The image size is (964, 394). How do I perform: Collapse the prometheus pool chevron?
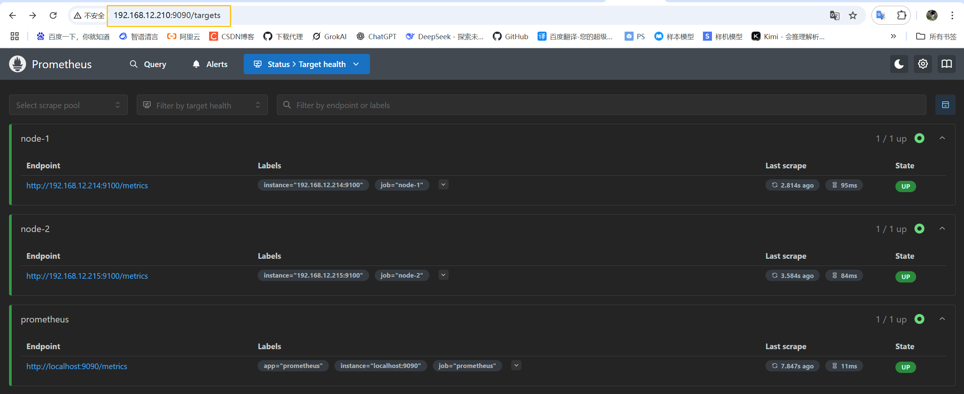tap(942, 319)
